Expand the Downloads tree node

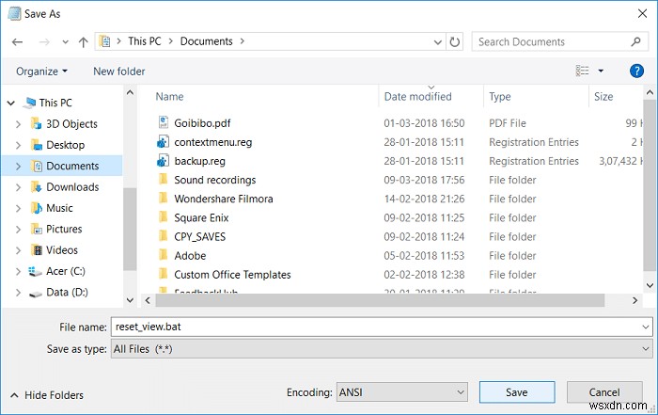[x=18, y=187]
